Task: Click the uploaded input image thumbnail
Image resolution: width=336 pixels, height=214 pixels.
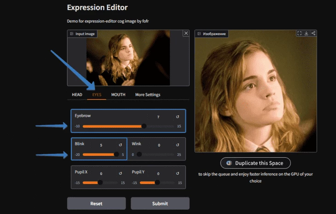Action: 128,58
